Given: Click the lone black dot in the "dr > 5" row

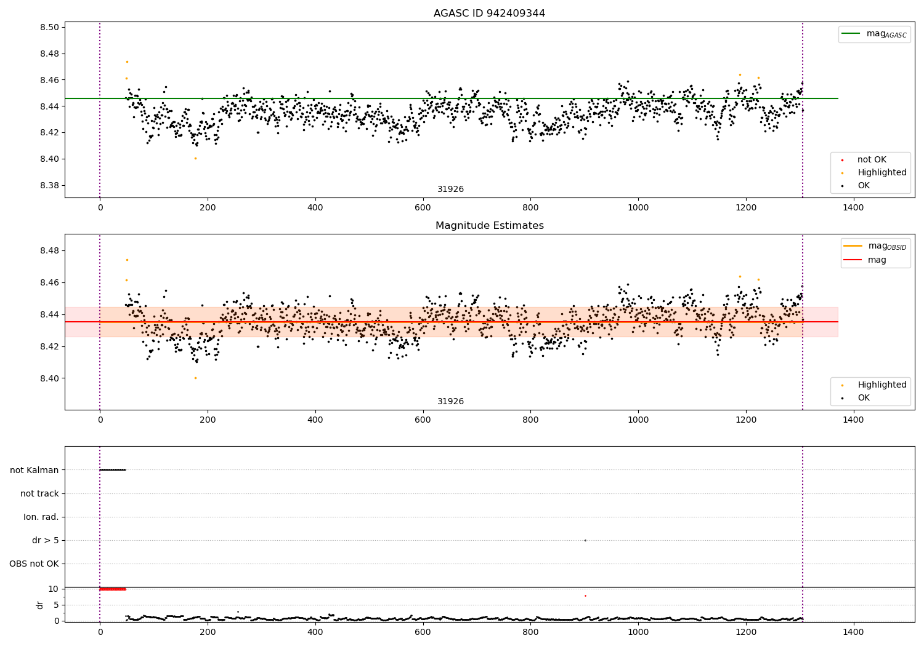Looking at the screenshot, I should point(585,541).
